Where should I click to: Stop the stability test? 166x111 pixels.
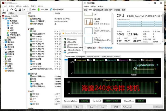tap(78, 107)
